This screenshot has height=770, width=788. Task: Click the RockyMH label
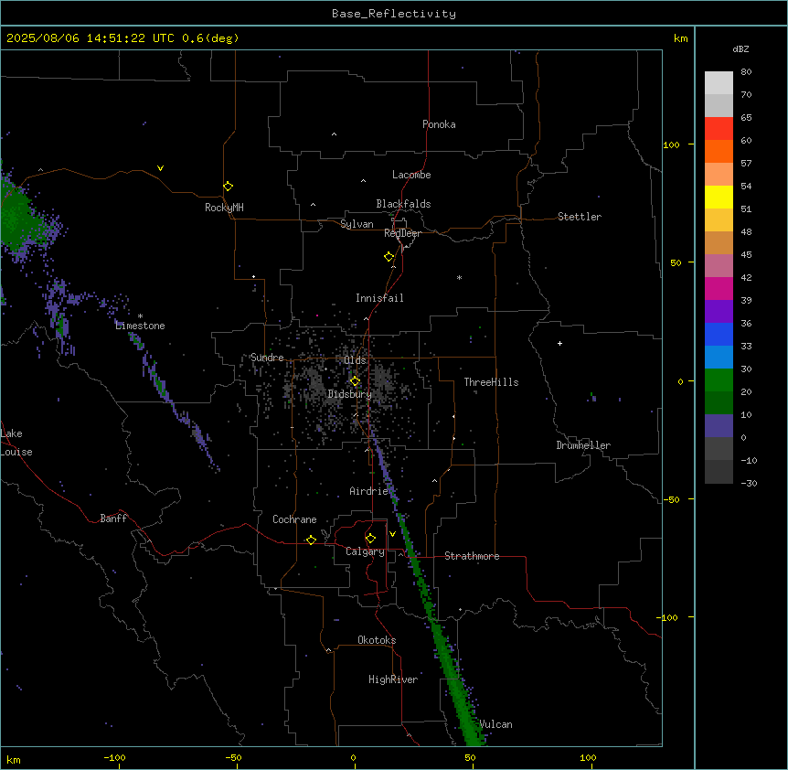(224, 208)
